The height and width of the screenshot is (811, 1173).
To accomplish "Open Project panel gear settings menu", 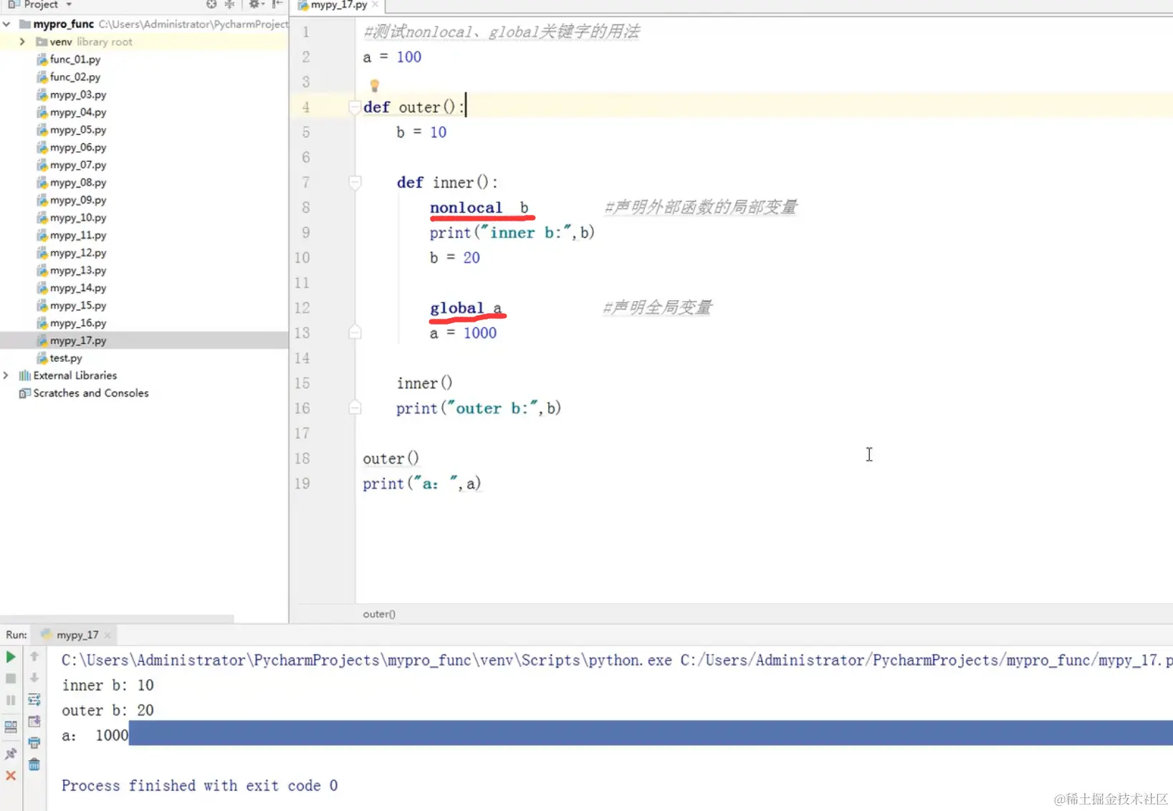I will [x=254, y=4].
